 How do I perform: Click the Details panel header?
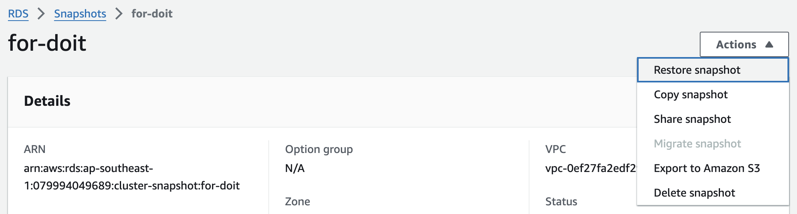[x=47, y=101]
